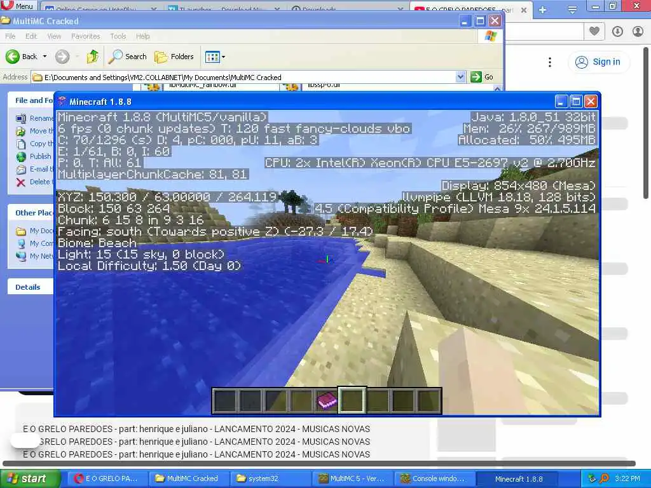The image size is (651, 488).
Task: Open the Tools menu in Explorer
Action: coord(118,36)
